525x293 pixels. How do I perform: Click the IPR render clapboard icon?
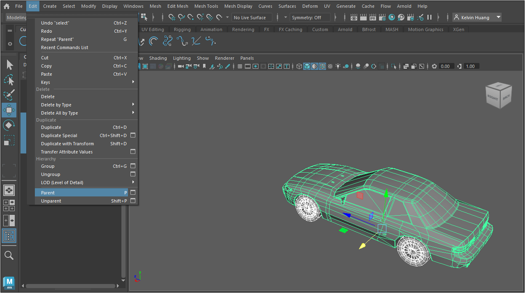[x=372, y=18]
